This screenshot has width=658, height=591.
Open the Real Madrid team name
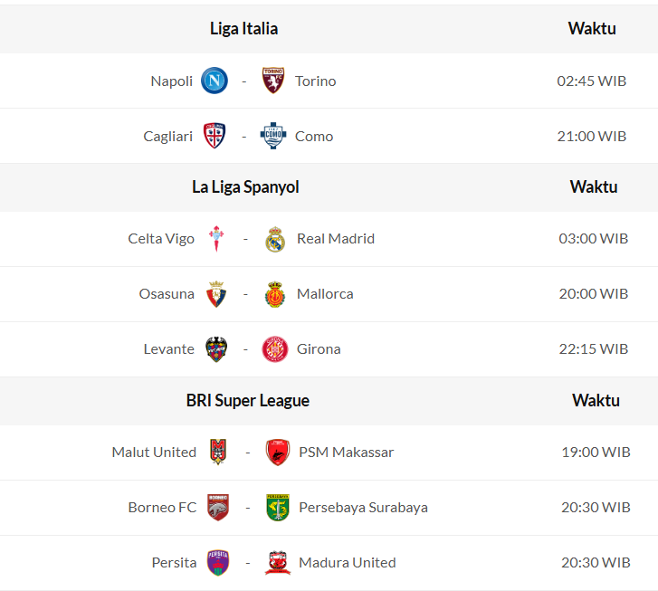pyautogui.click(x=336, y=239)
